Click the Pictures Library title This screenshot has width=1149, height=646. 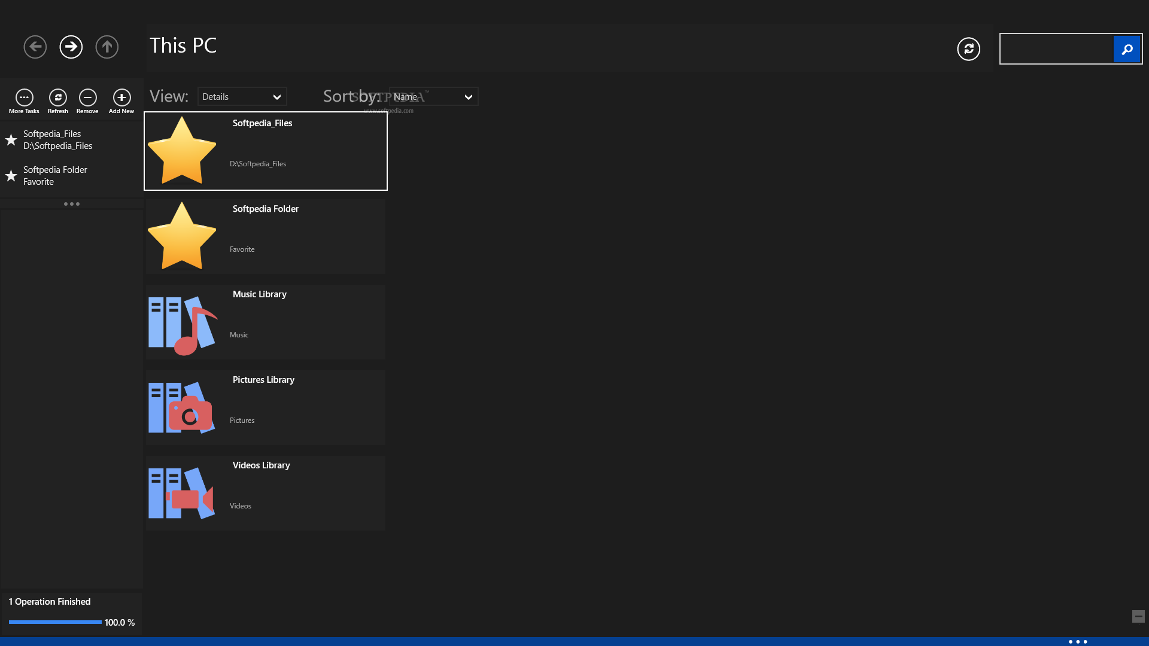pos(263,380)
